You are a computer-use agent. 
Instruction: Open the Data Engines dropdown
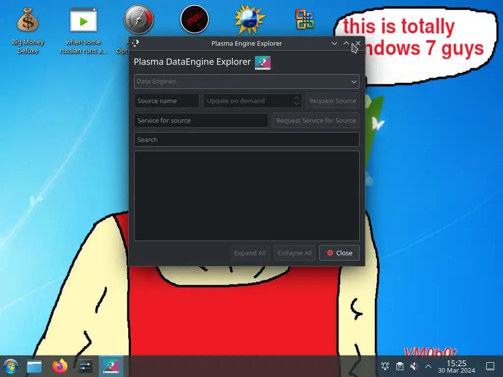coord(247,81)
